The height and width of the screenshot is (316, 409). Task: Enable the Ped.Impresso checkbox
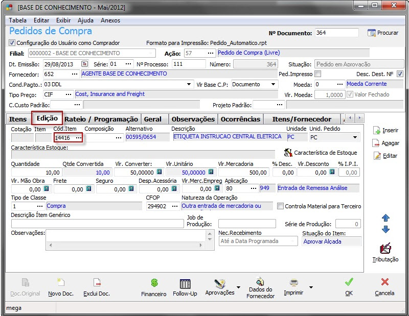tap(318, 74)
